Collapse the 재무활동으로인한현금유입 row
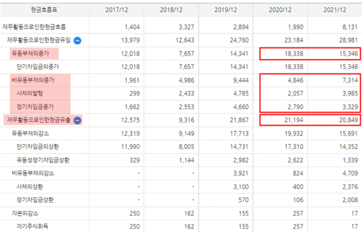 [x=77, y=41]
